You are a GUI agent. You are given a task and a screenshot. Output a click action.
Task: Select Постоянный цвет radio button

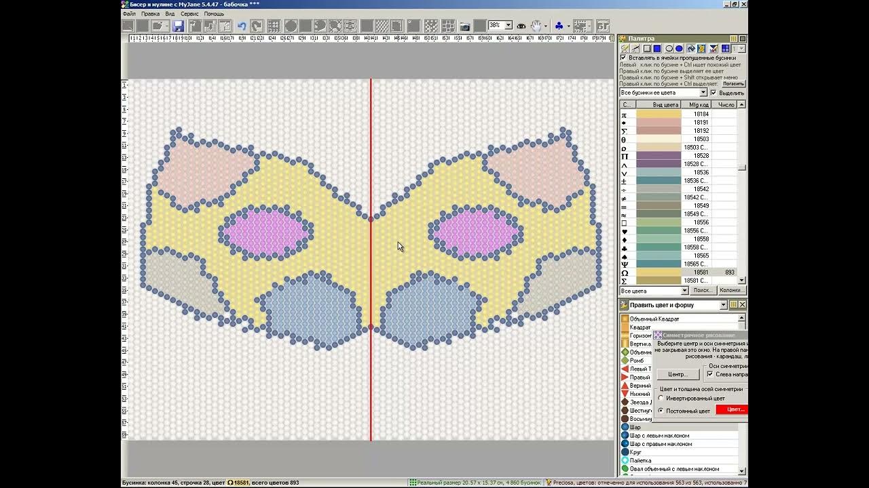[661, 411]
